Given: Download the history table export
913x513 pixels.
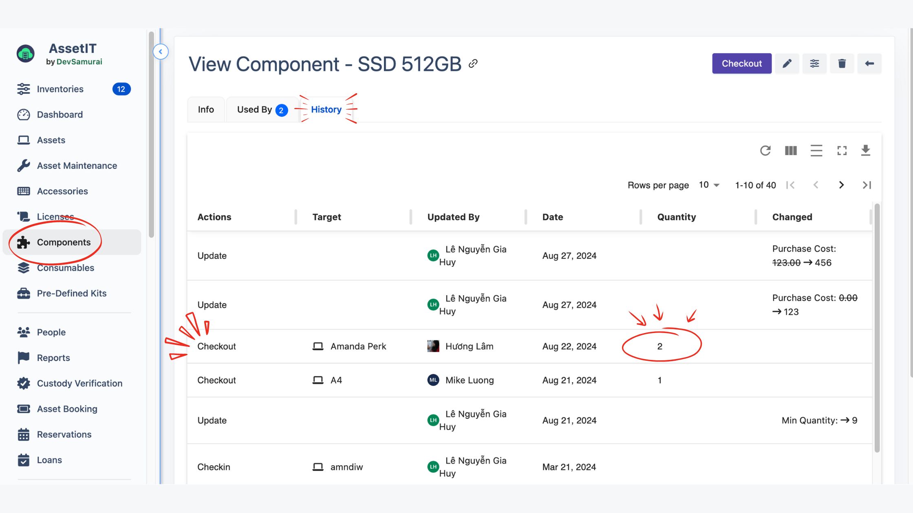Looking at the screenshot, I should [866, 151].
